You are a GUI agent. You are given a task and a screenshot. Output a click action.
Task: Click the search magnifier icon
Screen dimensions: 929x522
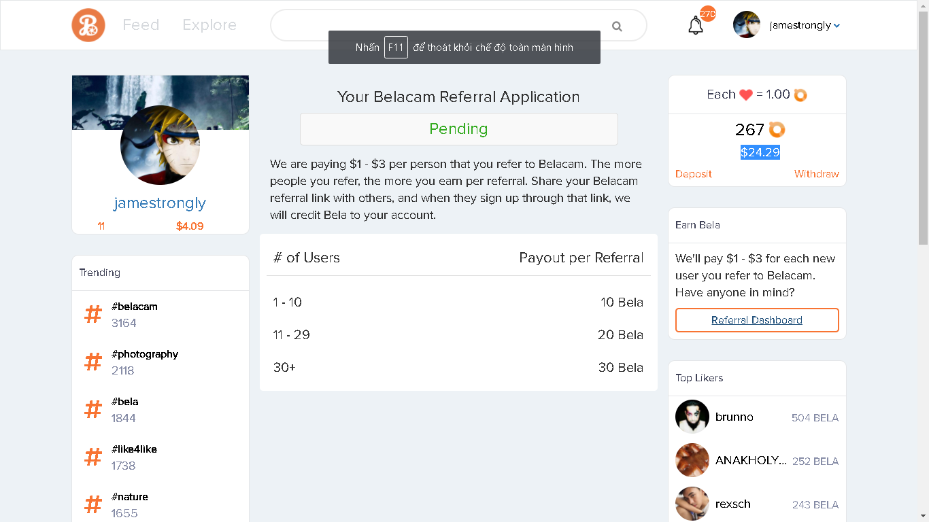(x=617, y=27)
